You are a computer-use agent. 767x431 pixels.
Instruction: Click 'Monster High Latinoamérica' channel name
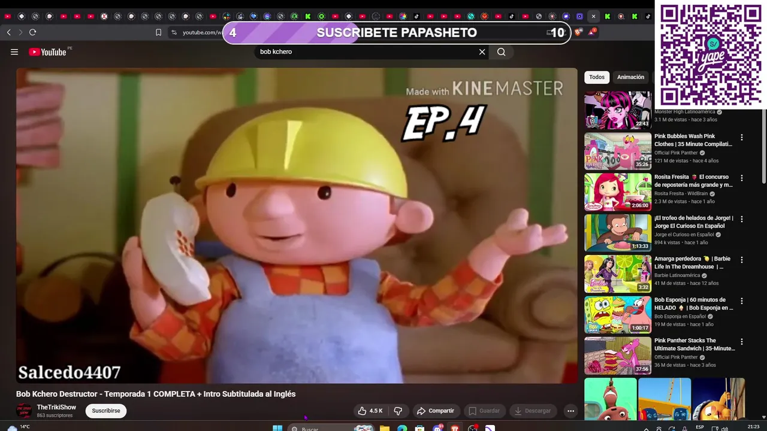684,112
